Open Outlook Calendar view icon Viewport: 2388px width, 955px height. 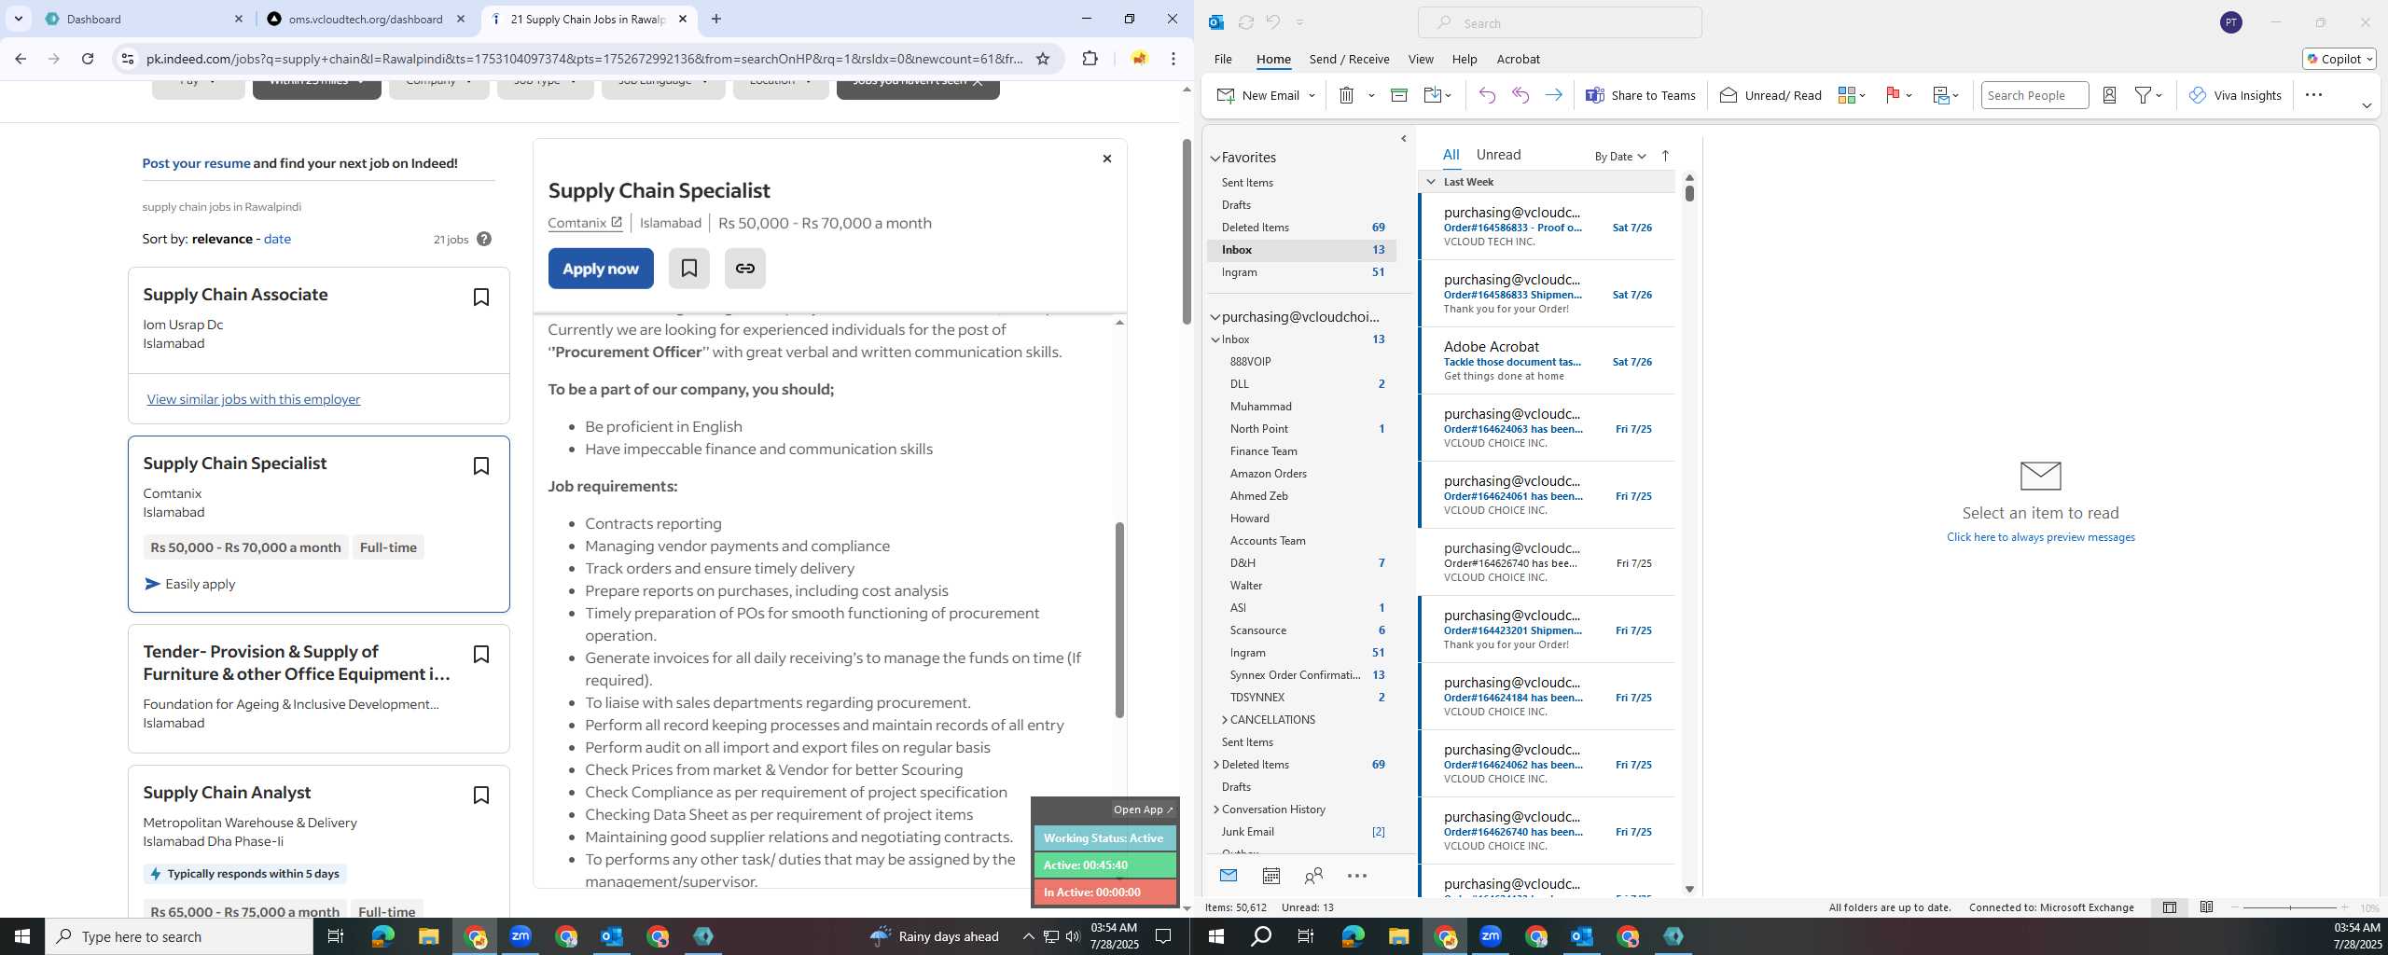tap(1270, 876)
